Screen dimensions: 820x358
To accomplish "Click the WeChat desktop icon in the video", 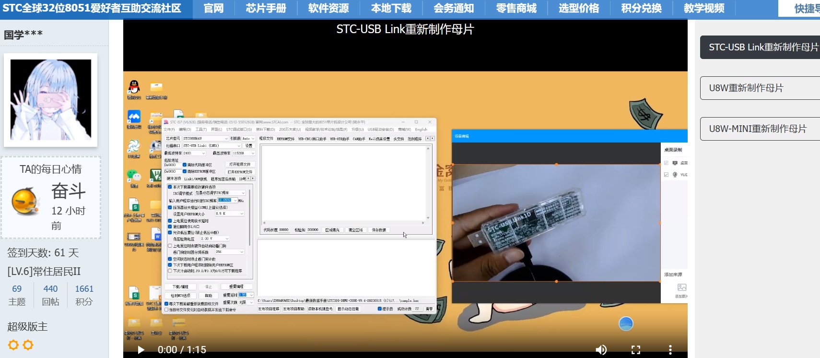I will click(x=134, y=176).
